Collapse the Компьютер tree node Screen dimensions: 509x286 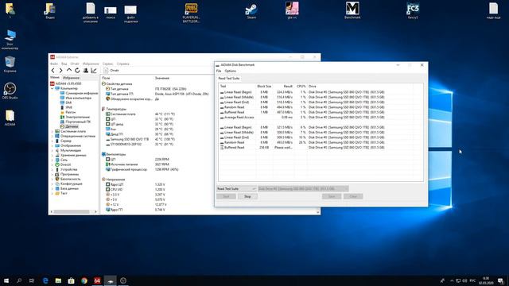click(52, 88)
